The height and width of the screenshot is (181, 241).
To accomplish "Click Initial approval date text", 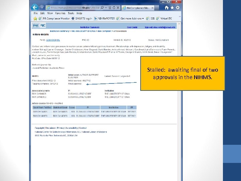I will tap(79, 80).
